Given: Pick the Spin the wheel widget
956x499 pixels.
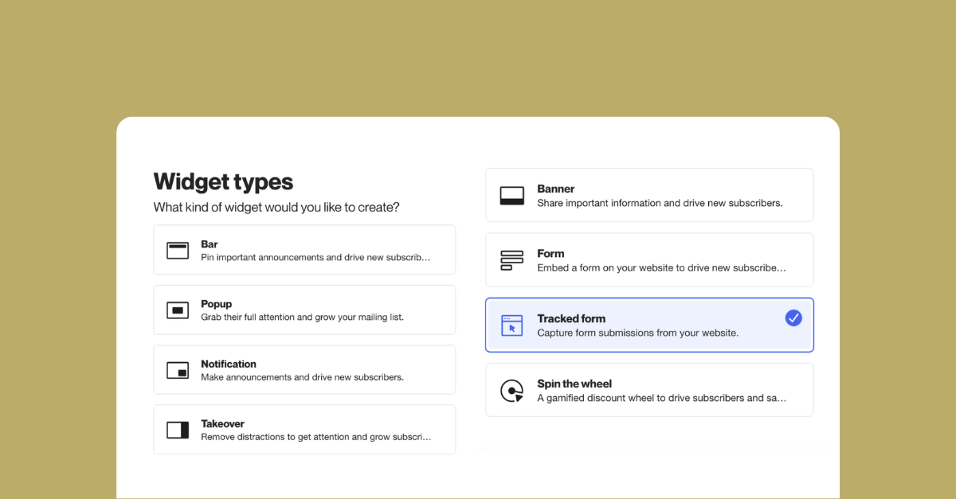Looking at the screenshot, I should 649,390.
